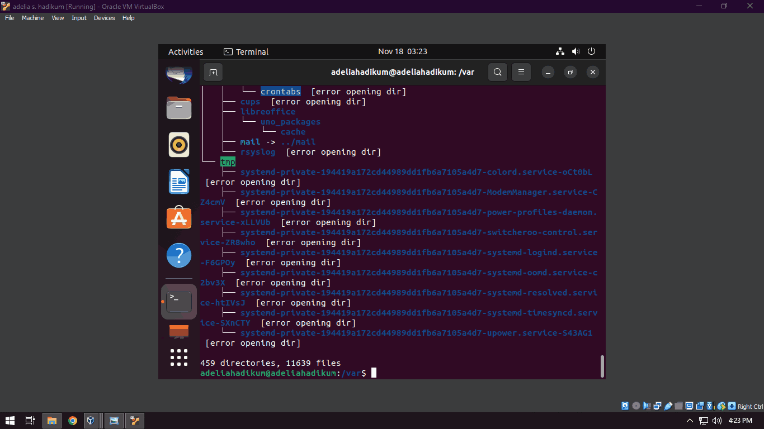Click the VirtualBox audio indicator
The width and height of the screenshot is (764, 429).
click(647, 406)
